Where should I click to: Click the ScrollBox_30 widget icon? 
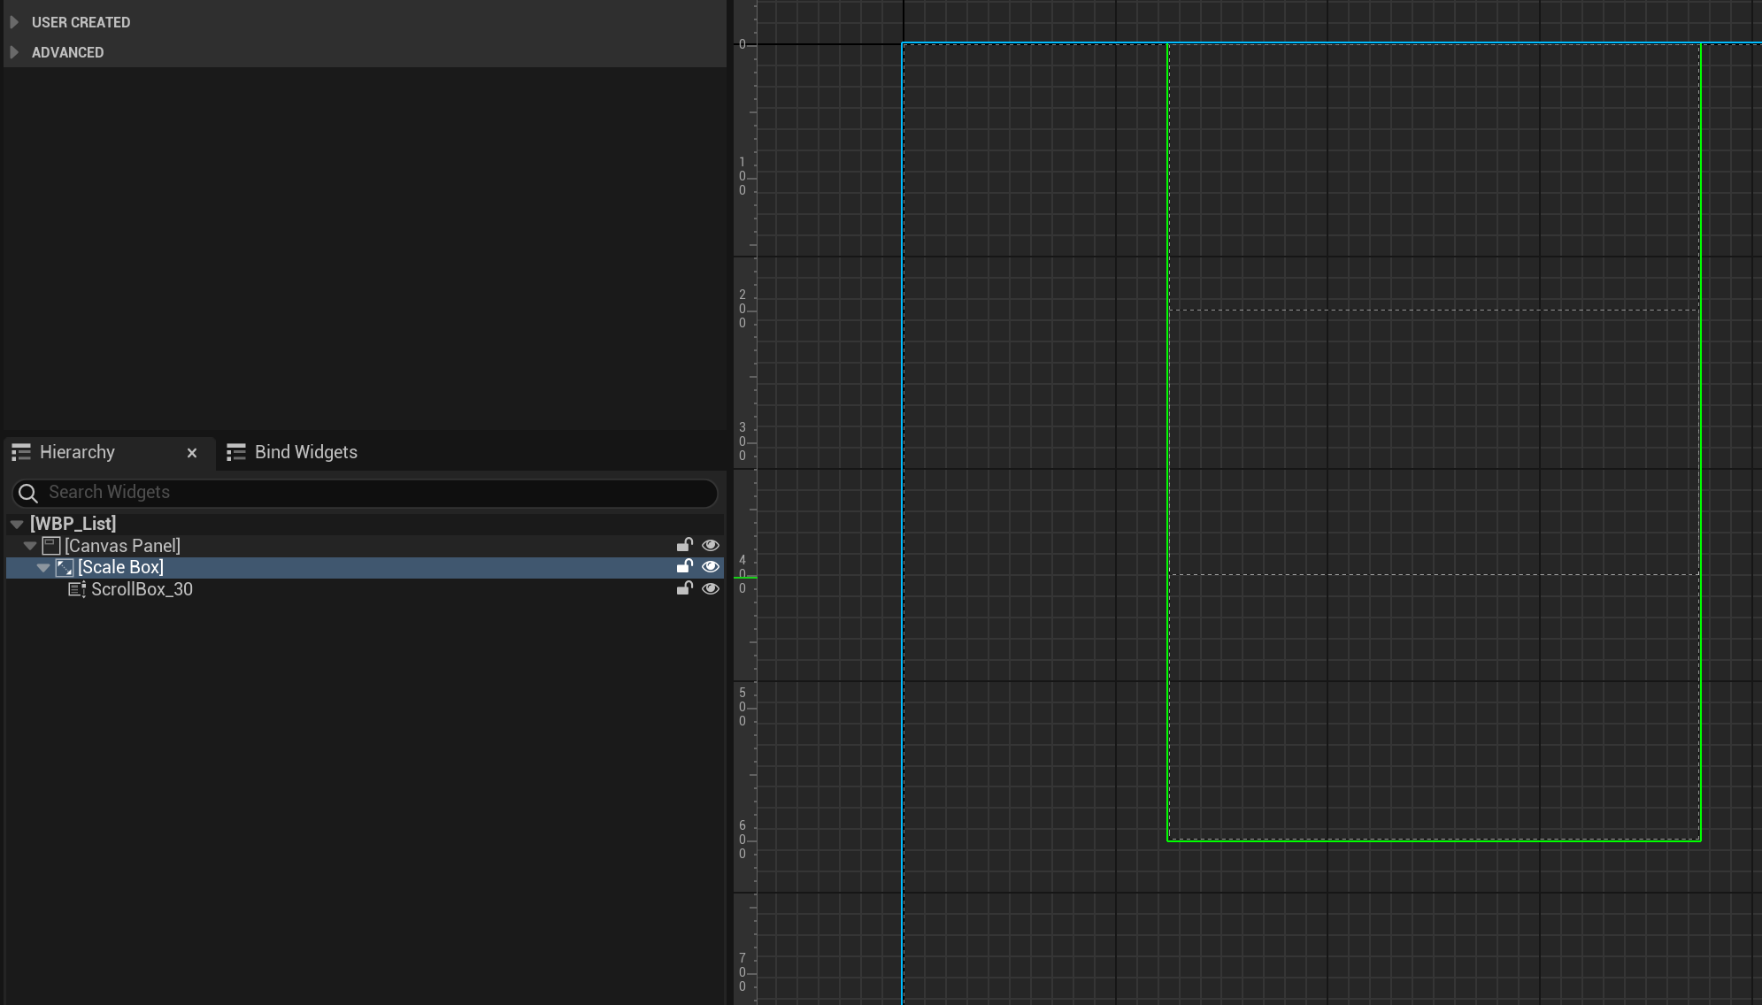click(77, 589)
